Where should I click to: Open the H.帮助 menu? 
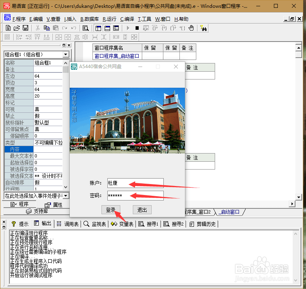(x=181, y=19)
